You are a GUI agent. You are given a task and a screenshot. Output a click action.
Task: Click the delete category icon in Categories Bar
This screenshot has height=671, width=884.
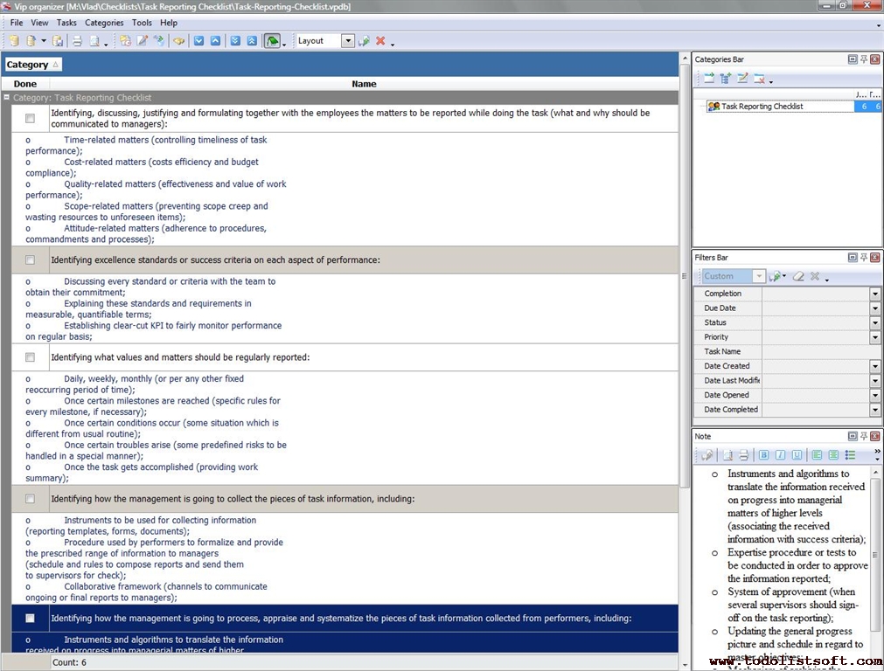coord(759,79)
